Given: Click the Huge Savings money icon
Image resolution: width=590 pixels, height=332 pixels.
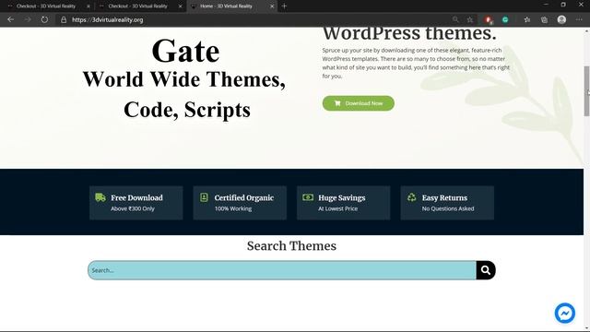Looking at the screenshot, I should (308, 197).
